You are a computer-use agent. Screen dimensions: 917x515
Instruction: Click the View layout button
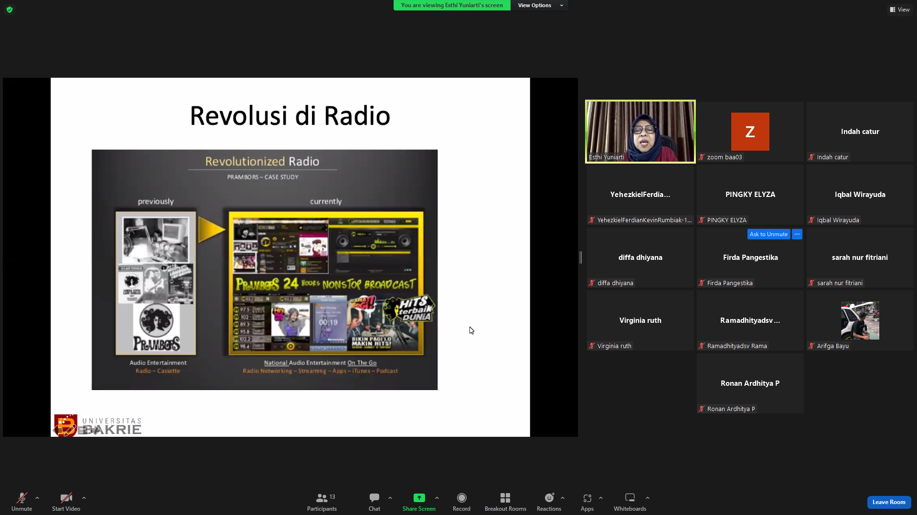pyautogui.click(x=900, y=10)
